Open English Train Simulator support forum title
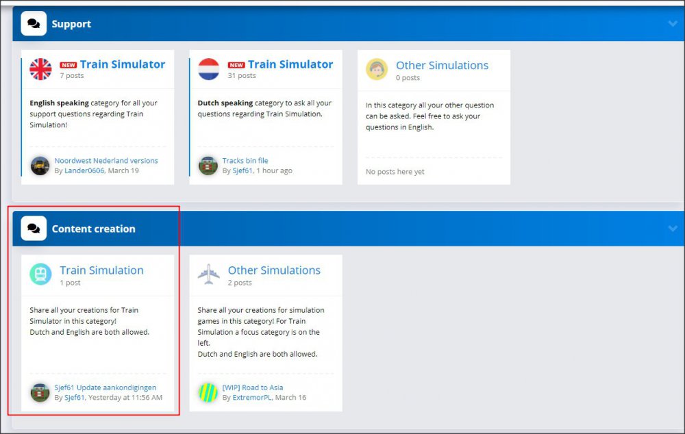Viewport: 685px width, 434px height. (122, 64)
